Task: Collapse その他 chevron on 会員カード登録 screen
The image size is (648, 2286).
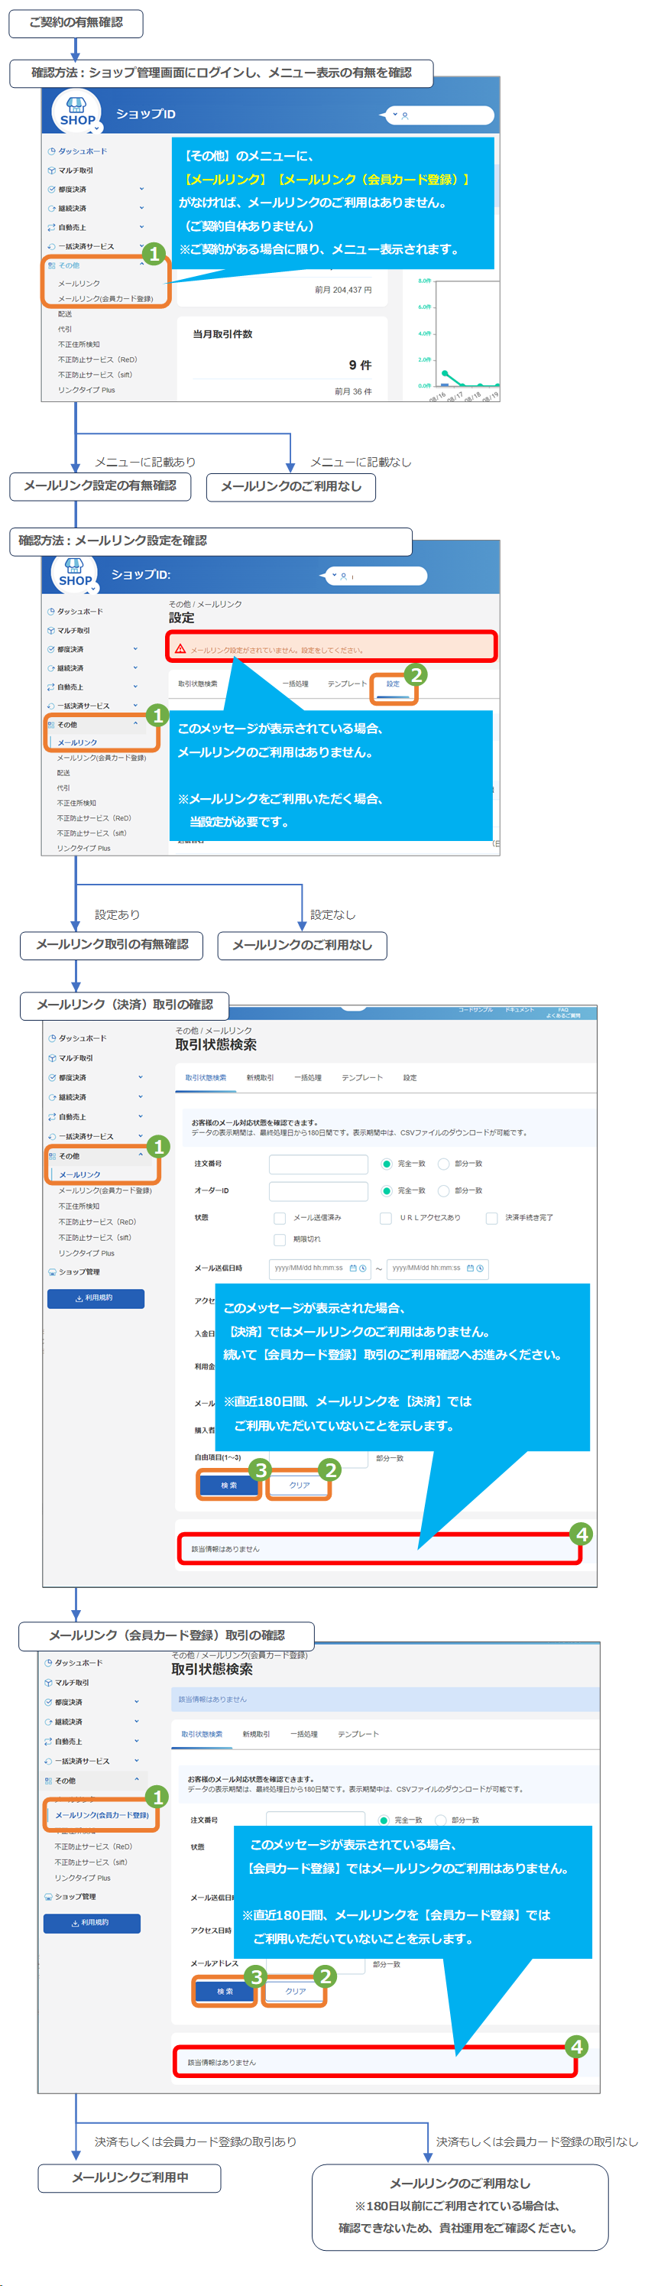Action: click(x=137, y=1780)
